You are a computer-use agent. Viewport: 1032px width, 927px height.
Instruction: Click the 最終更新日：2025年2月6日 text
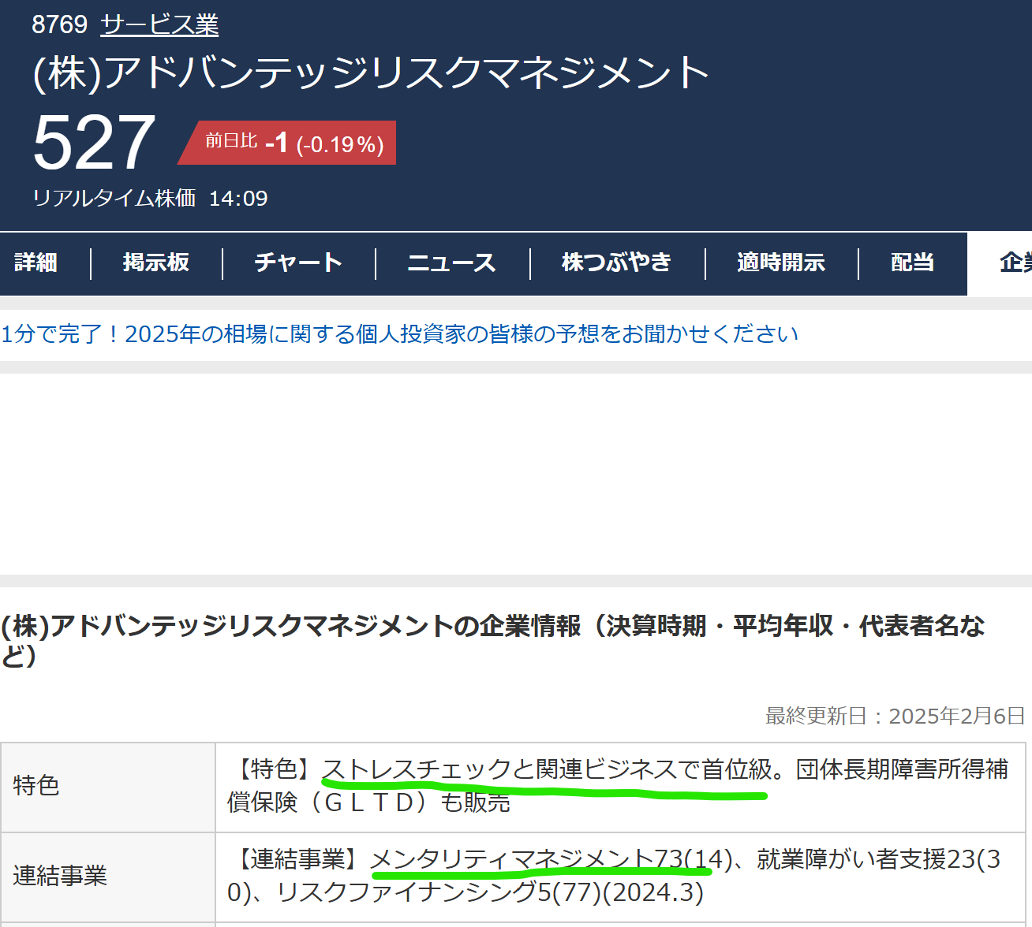click(895, 716)
